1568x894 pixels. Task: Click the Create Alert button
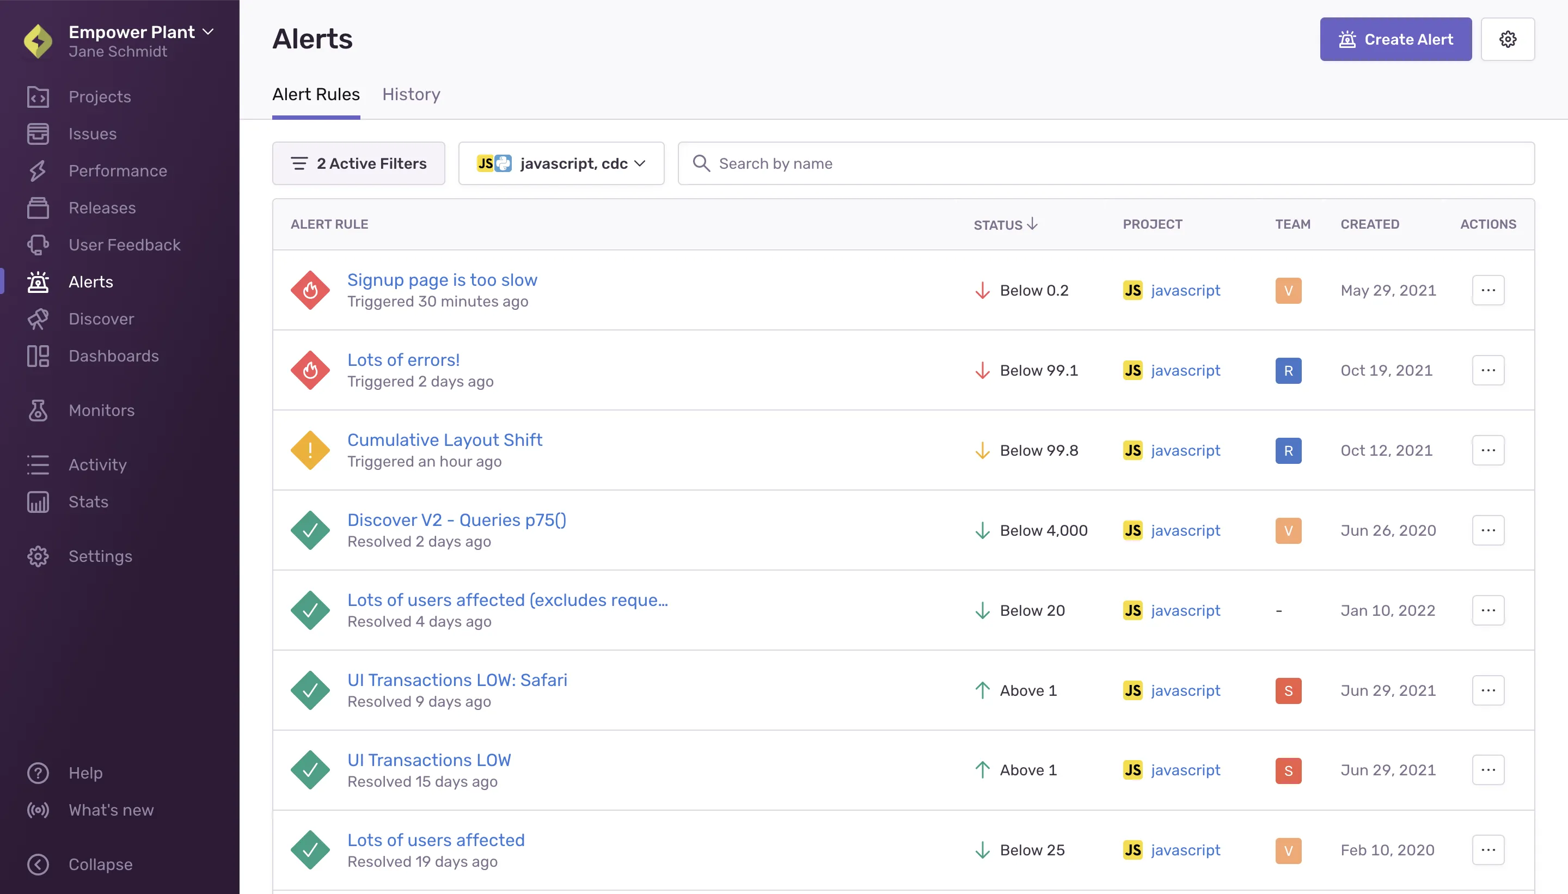pyautogui.click(x=1395, y=39)
